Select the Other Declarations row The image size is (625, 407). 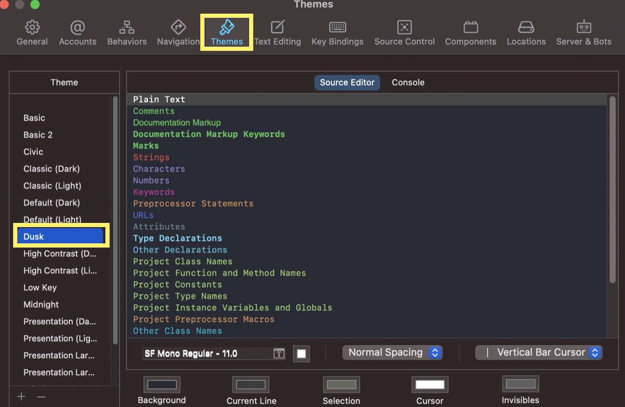coord(367,250)
